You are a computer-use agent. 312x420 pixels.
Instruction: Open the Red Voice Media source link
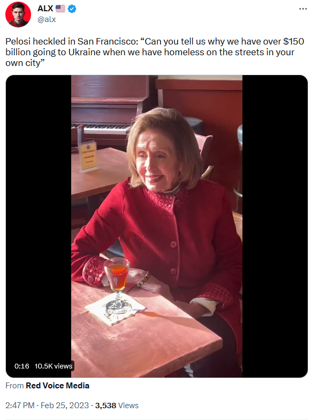pyautogui.click(x=57, y=386)
